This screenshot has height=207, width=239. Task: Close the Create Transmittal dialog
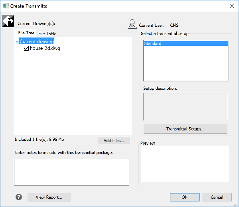point(232,6)
